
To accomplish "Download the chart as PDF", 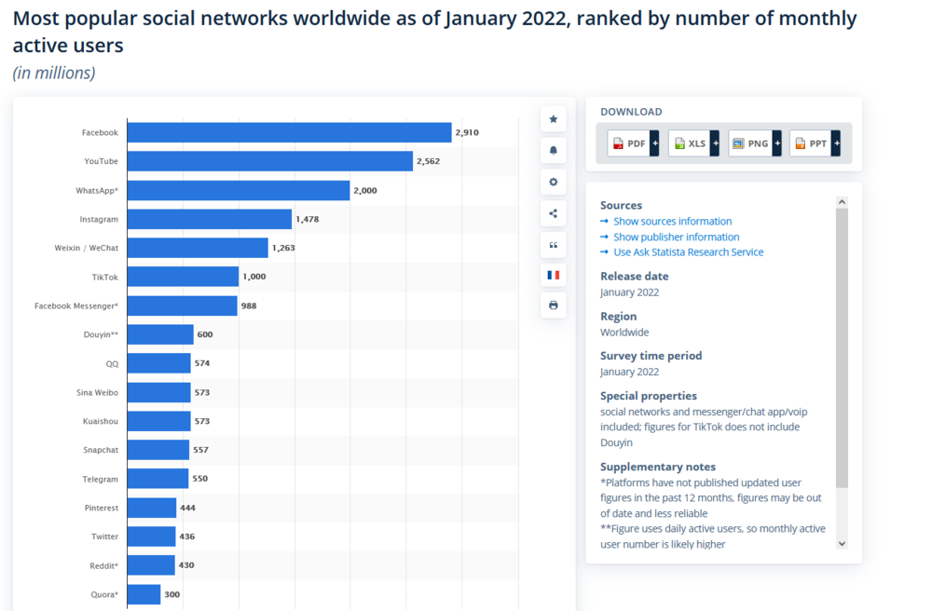I will pos(628,143).
